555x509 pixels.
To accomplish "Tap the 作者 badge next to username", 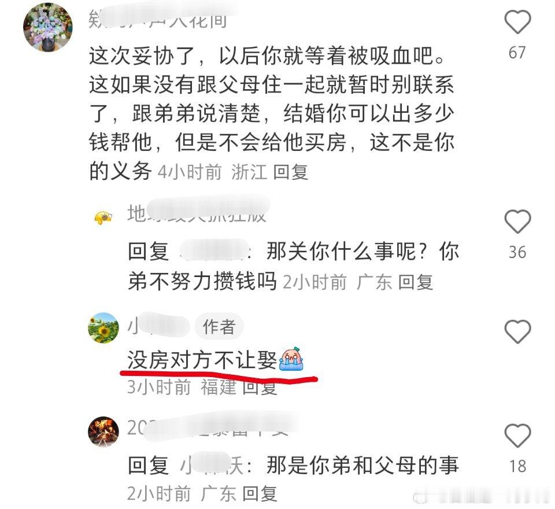I will pos(219,327).
